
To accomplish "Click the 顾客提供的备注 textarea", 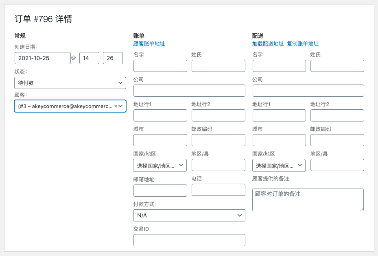I will [308, 200].
